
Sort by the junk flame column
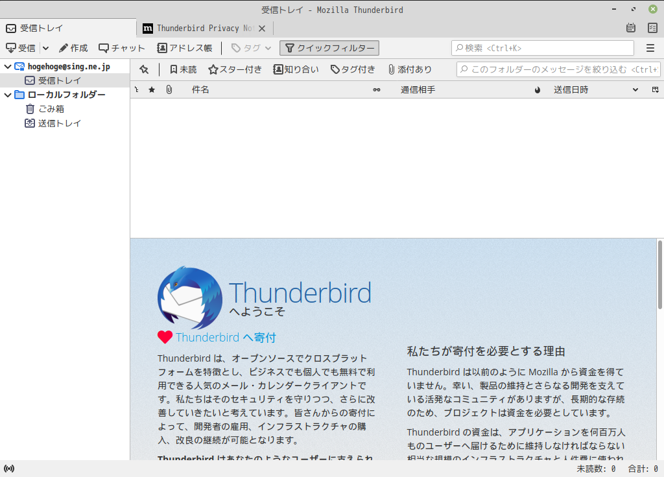[538, 89]
